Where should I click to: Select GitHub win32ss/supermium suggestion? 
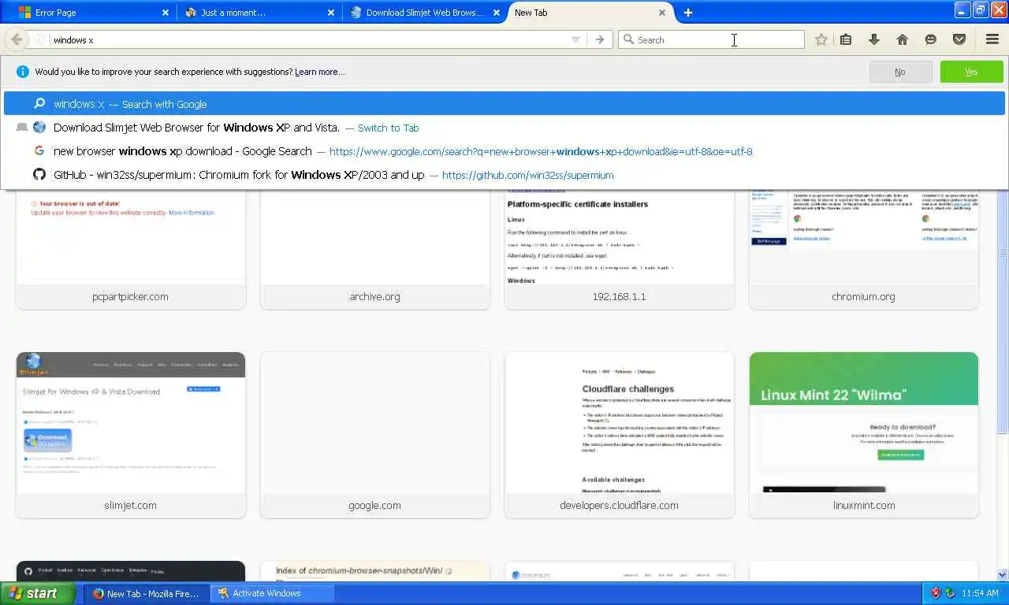click(x=504, y=175)
